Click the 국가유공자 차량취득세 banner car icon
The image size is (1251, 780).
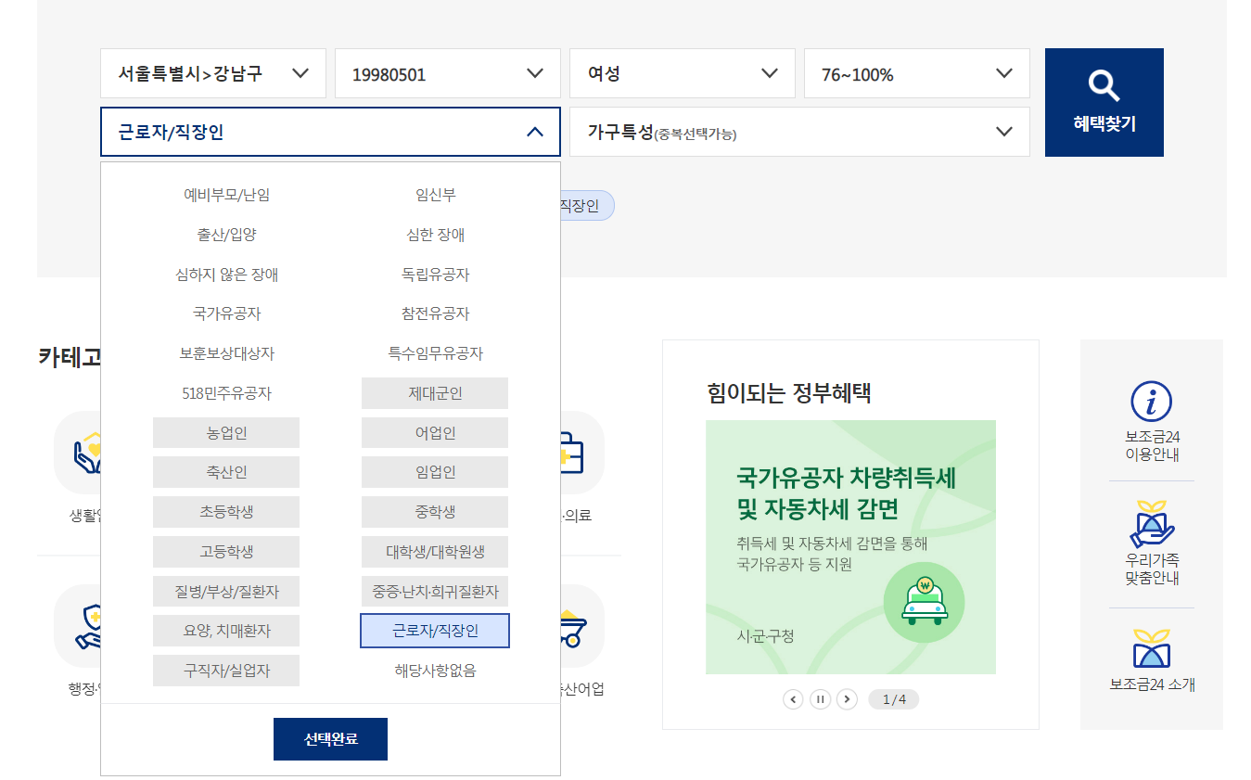[x=924, y=602]
